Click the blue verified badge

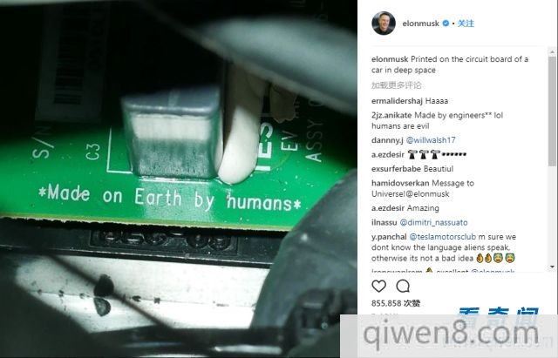(446, 24)
